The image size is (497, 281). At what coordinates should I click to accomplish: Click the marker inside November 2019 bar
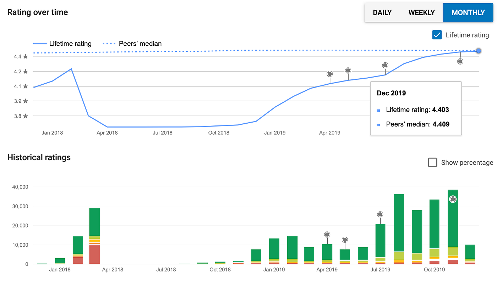coord(453,199)
